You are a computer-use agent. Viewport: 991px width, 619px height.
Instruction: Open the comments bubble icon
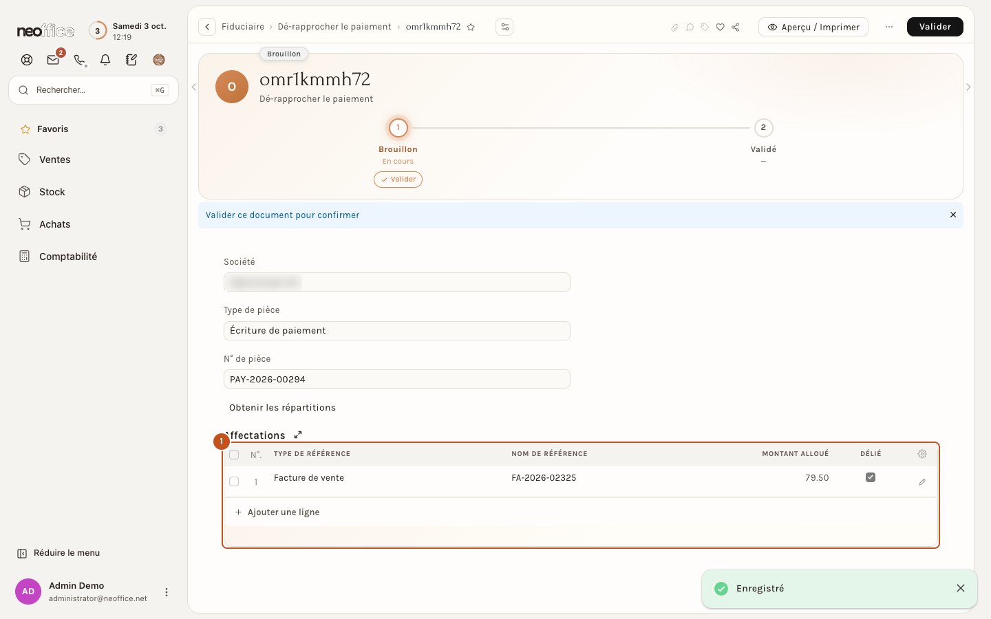[690, 28]
